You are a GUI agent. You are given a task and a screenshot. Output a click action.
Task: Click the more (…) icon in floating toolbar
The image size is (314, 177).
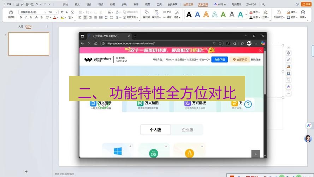(x=288, y=93)
